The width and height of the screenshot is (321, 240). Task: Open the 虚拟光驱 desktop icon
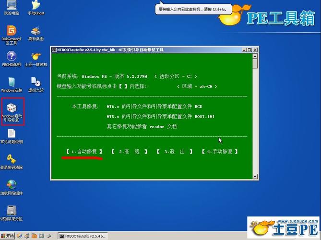tap(36, 83)
